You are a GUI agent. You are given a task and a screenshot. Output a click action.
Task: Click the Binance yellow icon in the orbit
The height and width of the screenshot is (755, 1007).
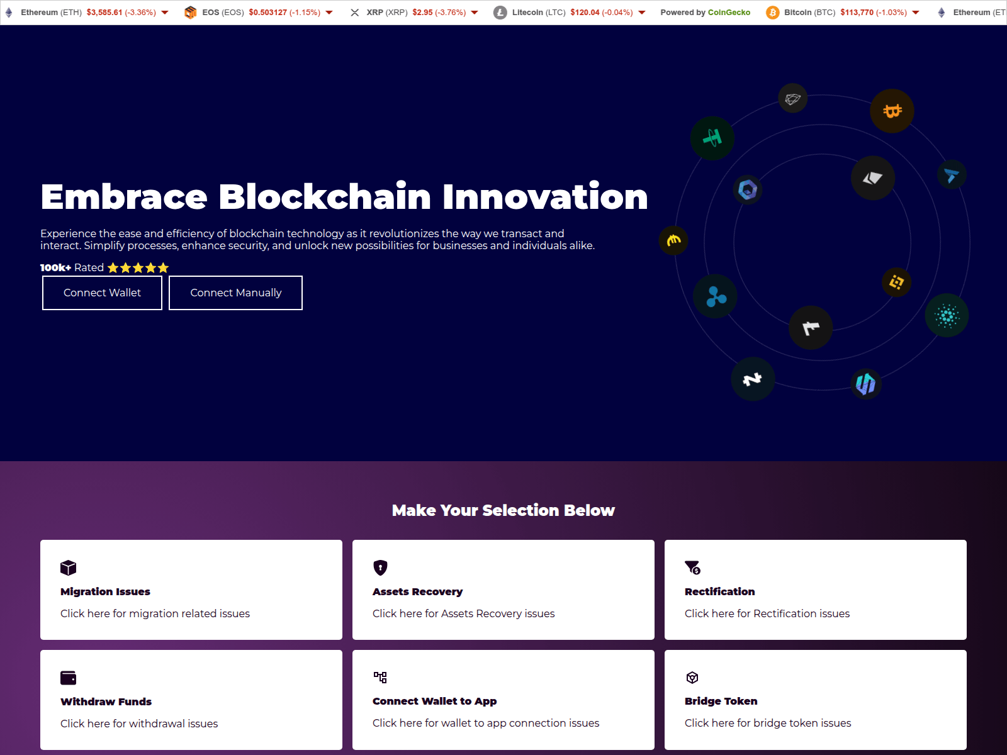click(x=896, y=282)
